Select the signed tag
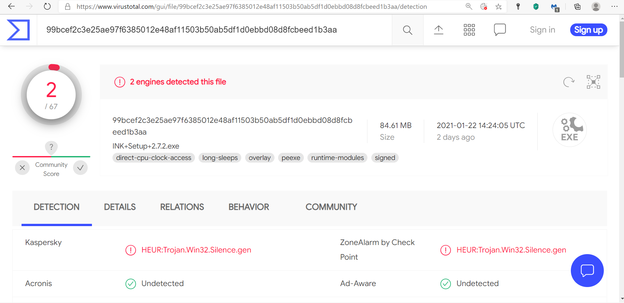The width and height of the screenshot is (624, 303). click(x=385, y=158)
